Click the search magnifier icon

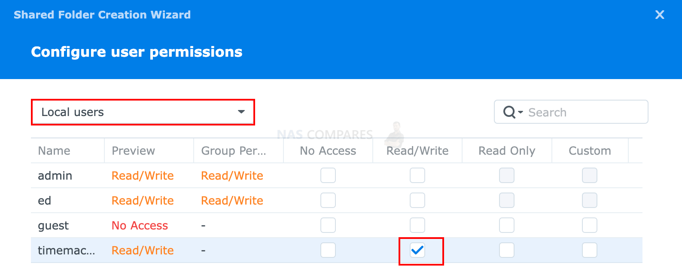(x=509, y=112)
